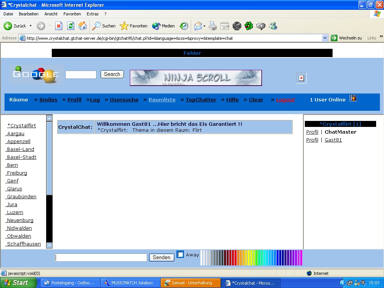Click the Stop loading icon
This screenshot has height=288, width=384.
click(59, 26)
